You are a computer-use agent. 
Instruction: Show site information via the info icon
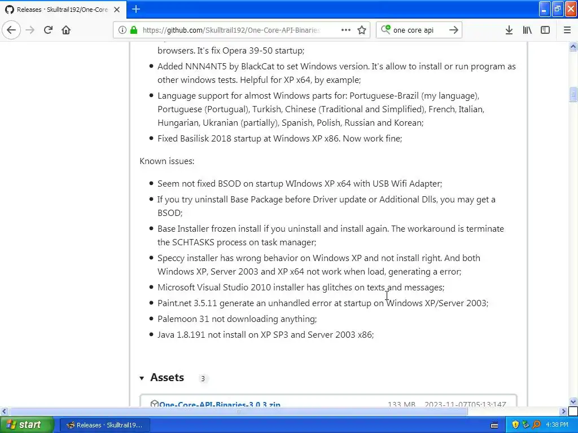[122, 30]
